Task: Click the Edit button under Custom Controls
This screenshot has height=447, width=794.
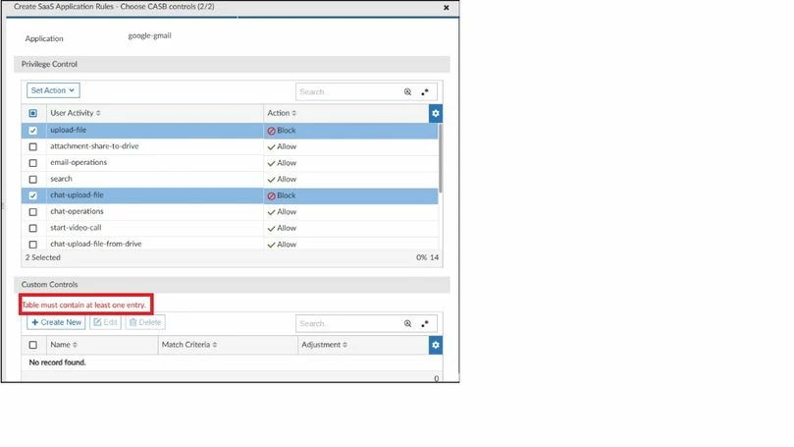Action: [x=105, y=322]
